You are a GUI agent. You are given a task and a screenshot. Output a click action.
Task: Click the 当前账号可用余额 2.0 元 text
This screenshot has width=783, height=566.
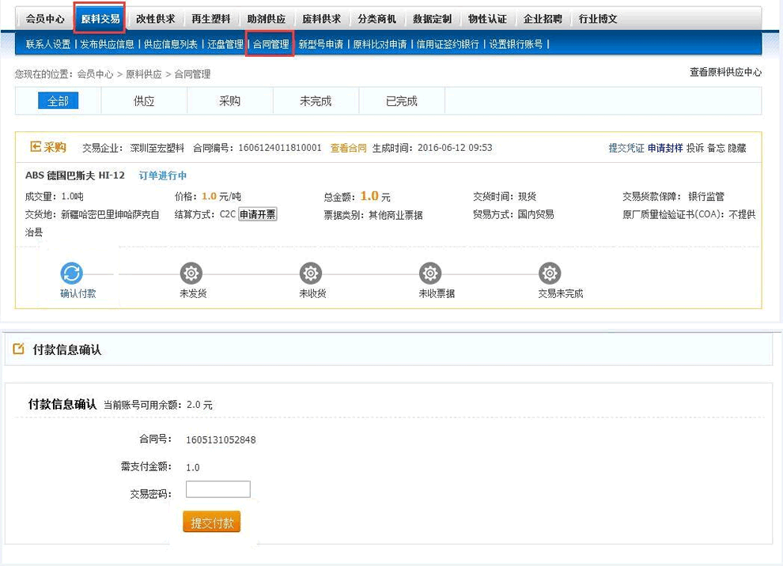click(158, 405)
